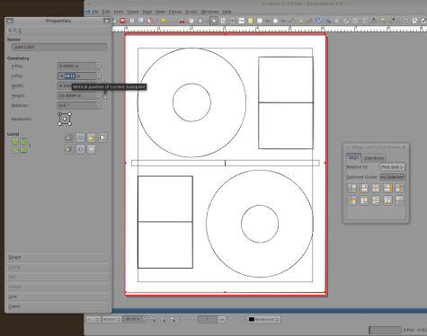The image size is (427, 336).
Task: Set basepoint to top-left corner
Action: tap(59, 114)
